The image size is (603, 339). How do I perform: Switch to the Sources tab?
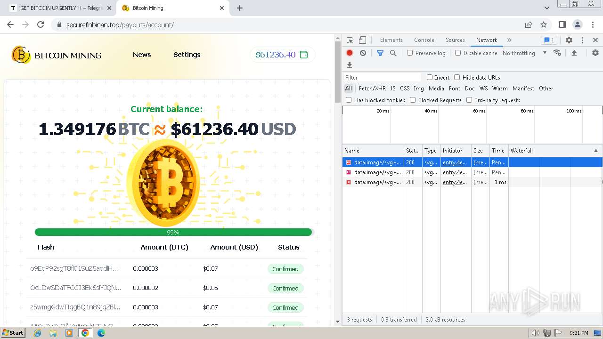[x=455, y=40]
